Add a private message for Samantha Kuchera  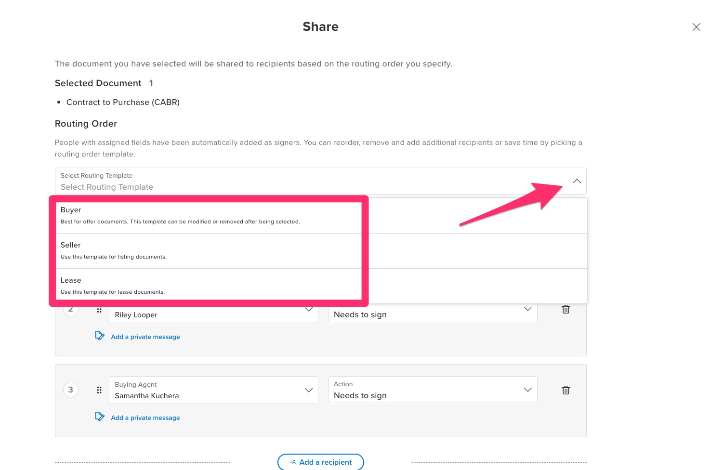tap(145, 418)
